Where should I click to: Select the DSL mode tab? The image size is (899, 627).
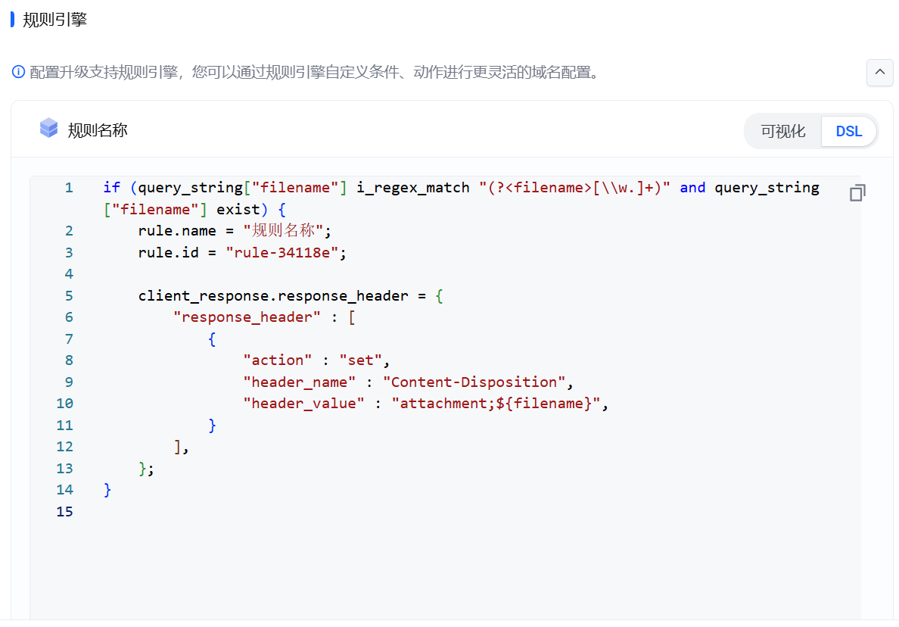point(848,131)
